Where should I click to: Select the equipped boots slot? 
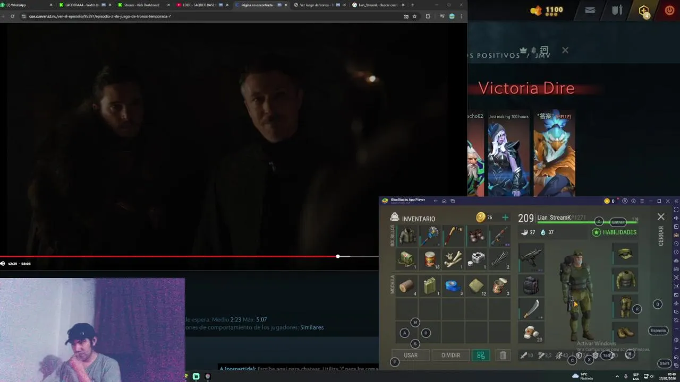pyautogui.click(x=625, y=333)
